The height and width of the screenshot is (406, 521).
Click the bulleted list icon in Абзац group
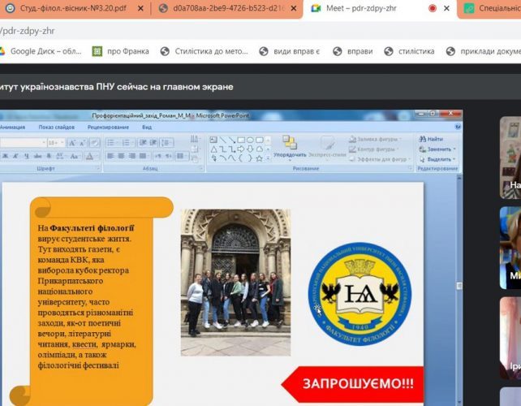110,142
